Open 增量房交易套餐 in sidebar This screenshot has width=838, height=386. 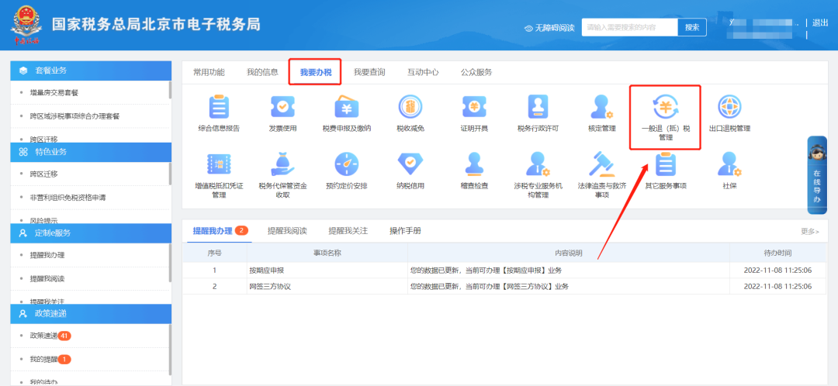54,92
